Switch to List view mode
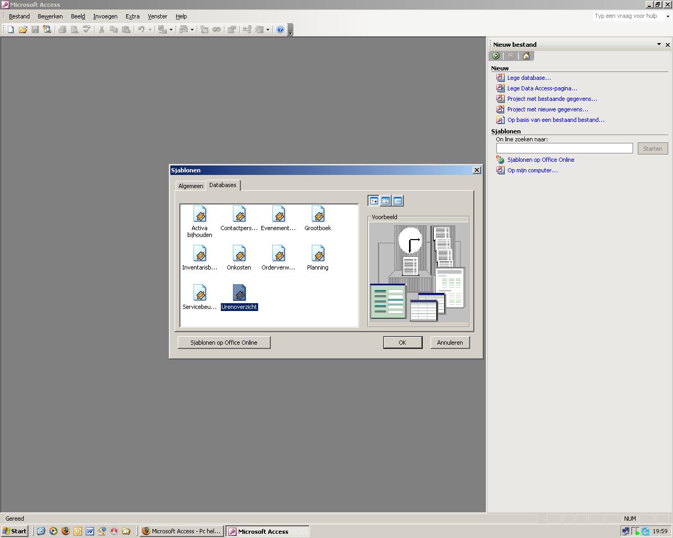This screenshot has width=673, height=538. (x=386, y=201)
